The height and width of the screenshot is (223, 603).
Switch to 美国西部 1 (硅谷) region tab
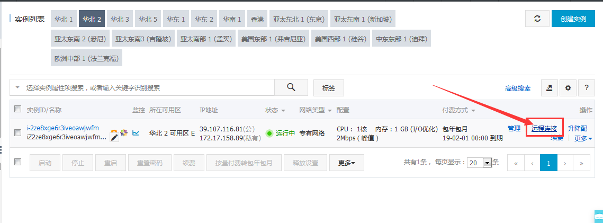(340, 39)
